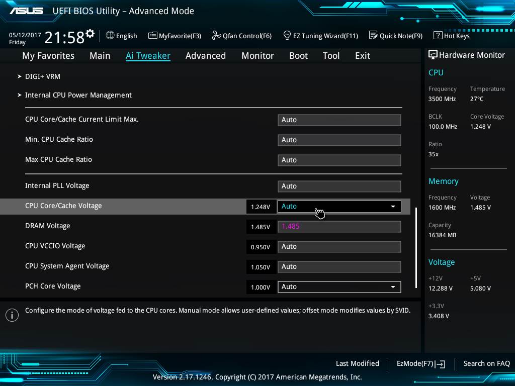Go to the Exit tab
This screenshot has width=515, height=386.
363,56
